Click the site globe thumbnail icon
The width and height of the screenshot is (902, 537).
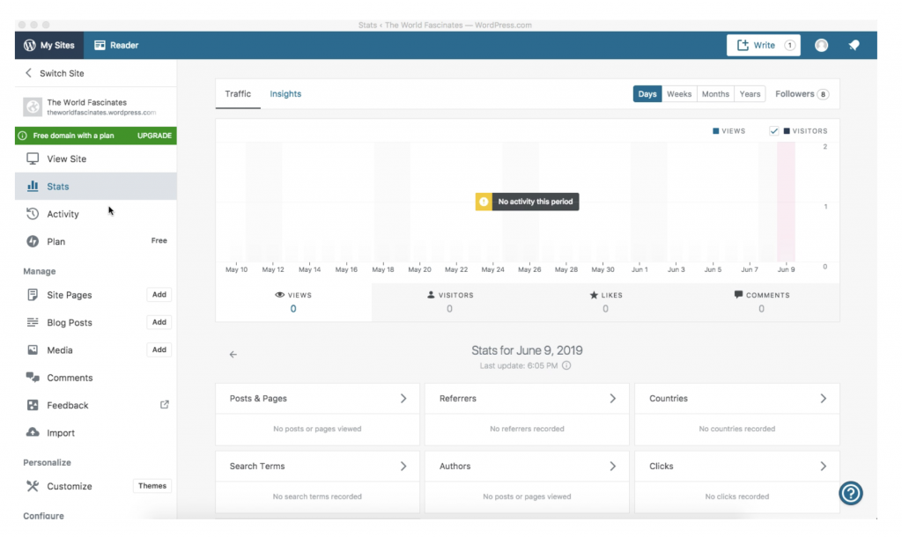coord(33,107)
